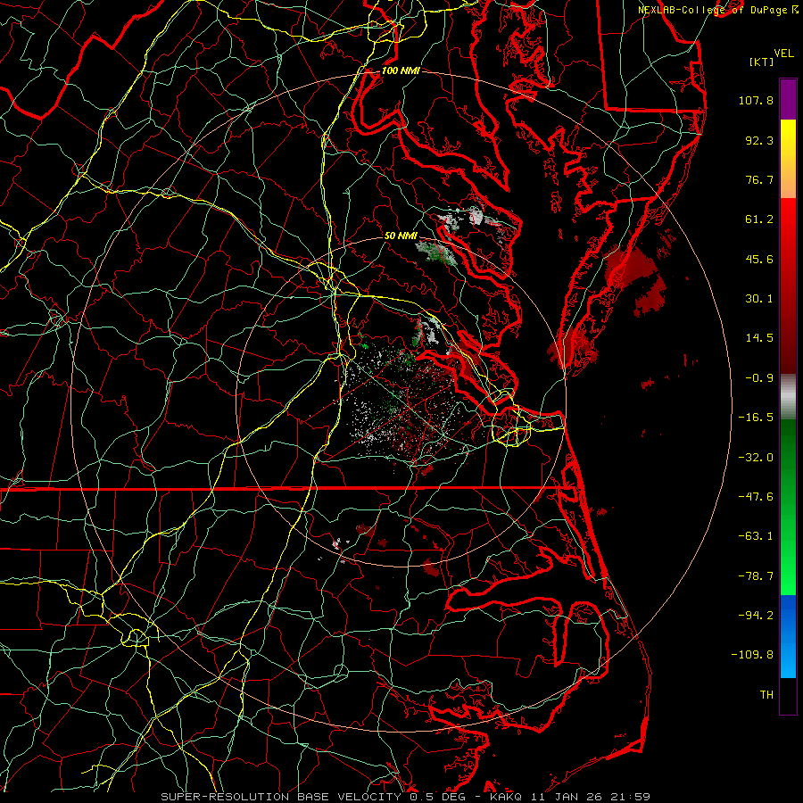Screen dimensions: 803x803
Task: Click the -94.2 velocity scale value
Action: click(756, 616)
